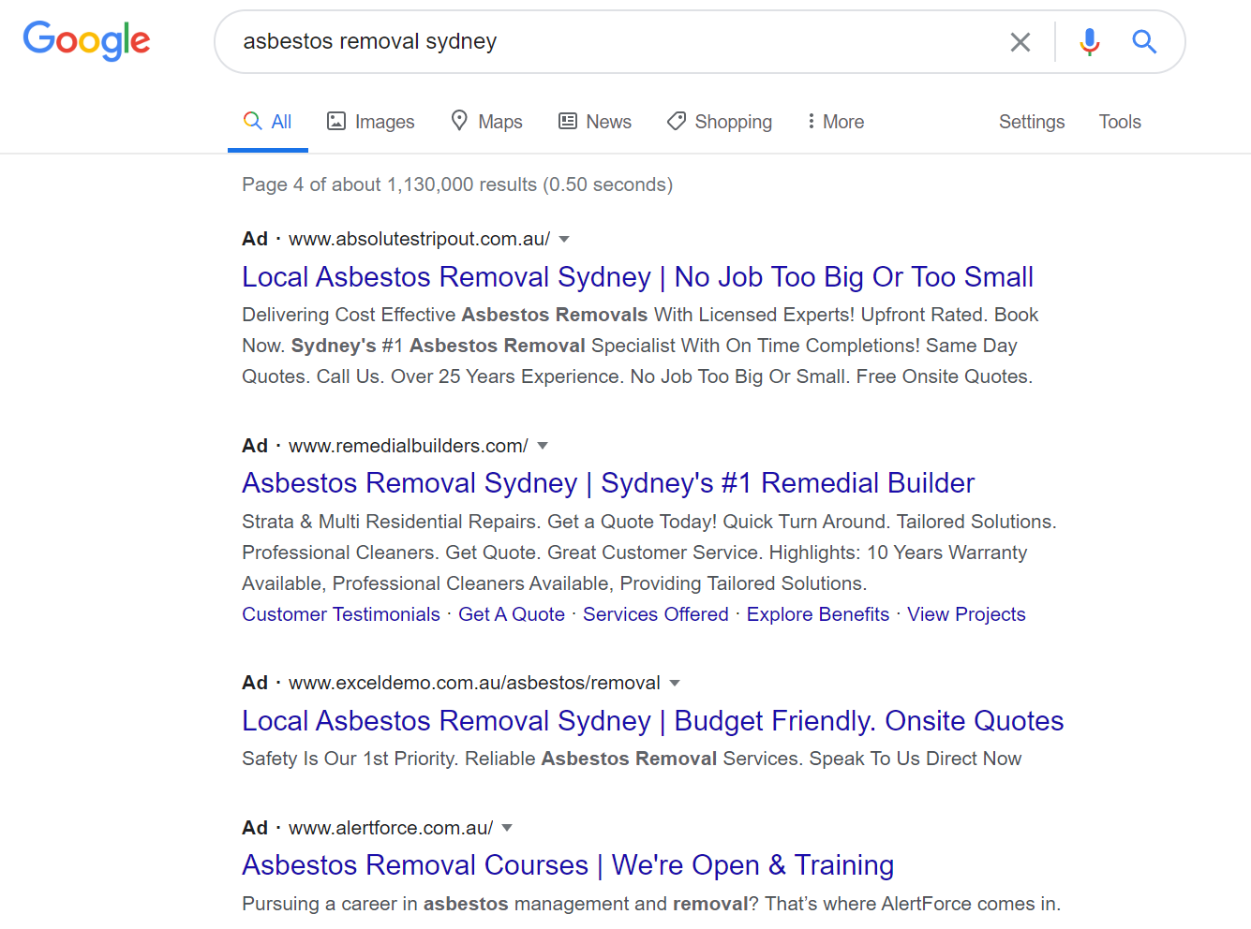
Task: Open search Tools
Action: (x=1120, y=122)
